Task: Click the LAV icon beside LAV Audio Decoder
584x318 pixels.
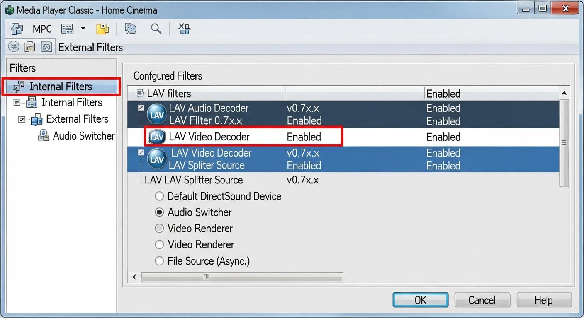Action: pyautogui.click(x=157, y=114)
